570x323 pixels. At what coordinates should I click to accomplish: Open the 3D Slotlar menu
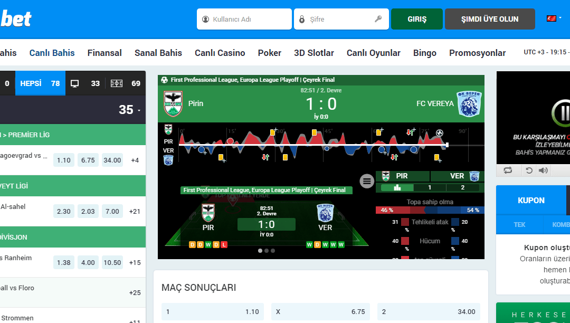(313, 53)
